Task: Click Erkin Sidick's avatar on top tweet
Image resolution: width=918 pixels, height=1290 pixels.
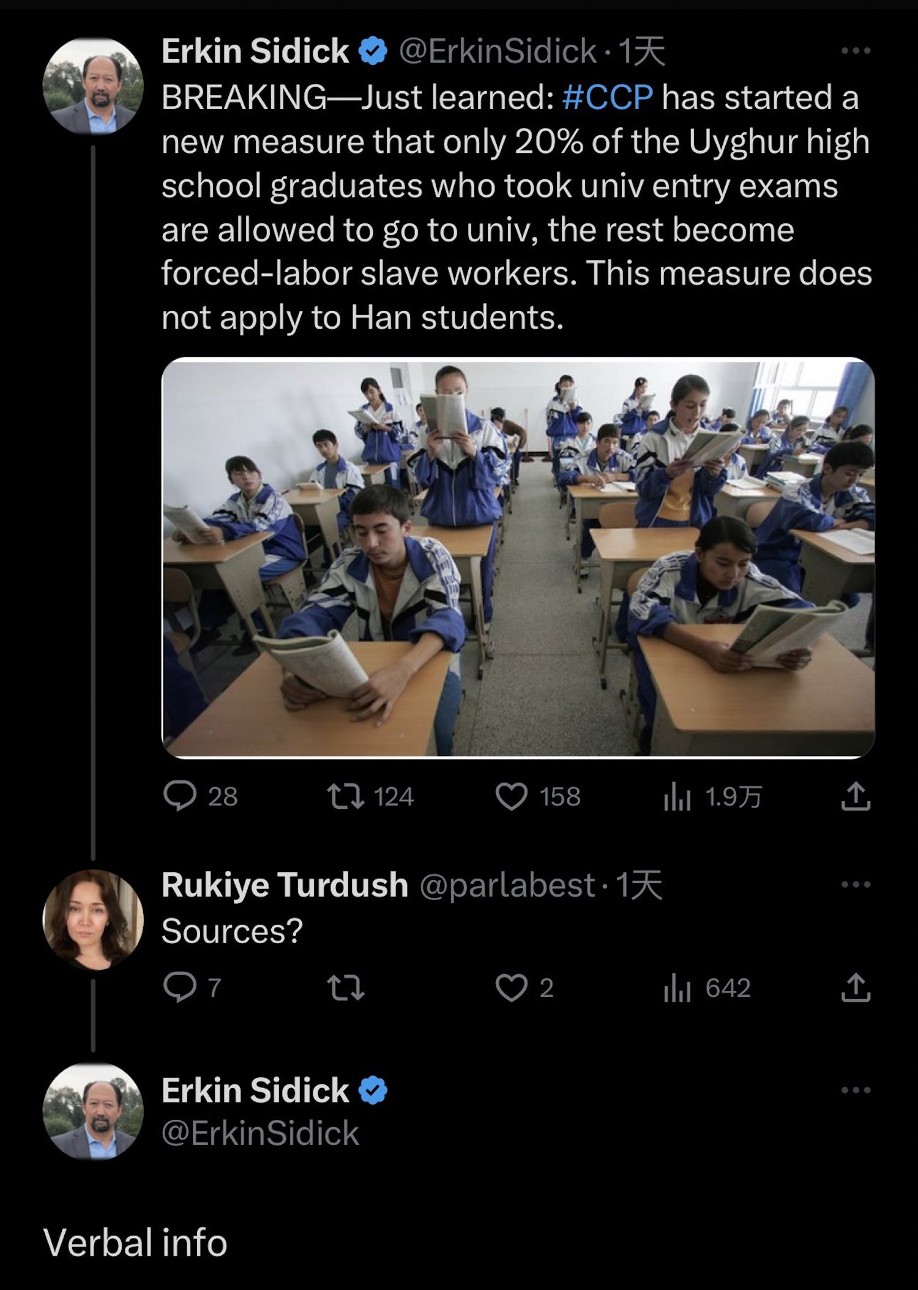Action: point(93,86)
